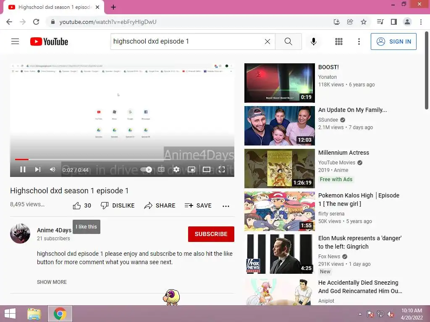The width and height of the screenshot is (430, 322).
Task: Save the video to a playlist
Action: pos(198,205)
